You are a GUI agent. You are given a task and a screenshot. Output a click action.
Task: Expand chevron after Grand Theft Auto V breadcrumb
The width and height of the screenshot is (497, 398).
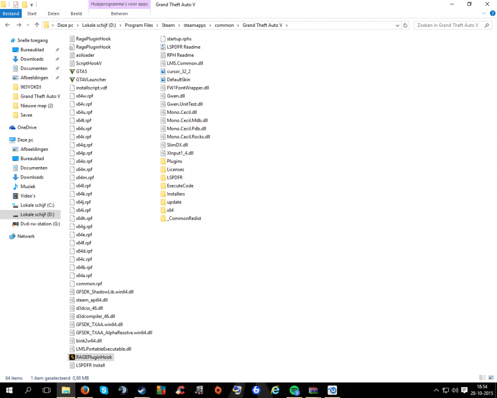click(287, 25)
